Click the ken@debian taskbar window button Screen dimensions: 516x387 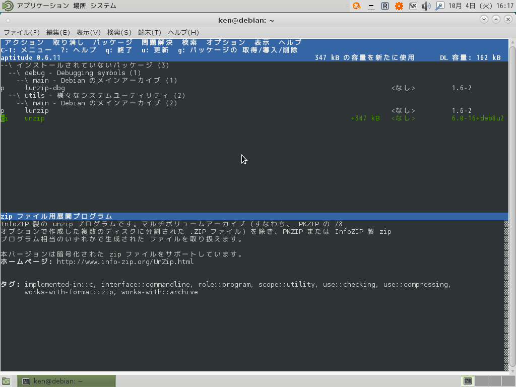click(x=67, y=381)
